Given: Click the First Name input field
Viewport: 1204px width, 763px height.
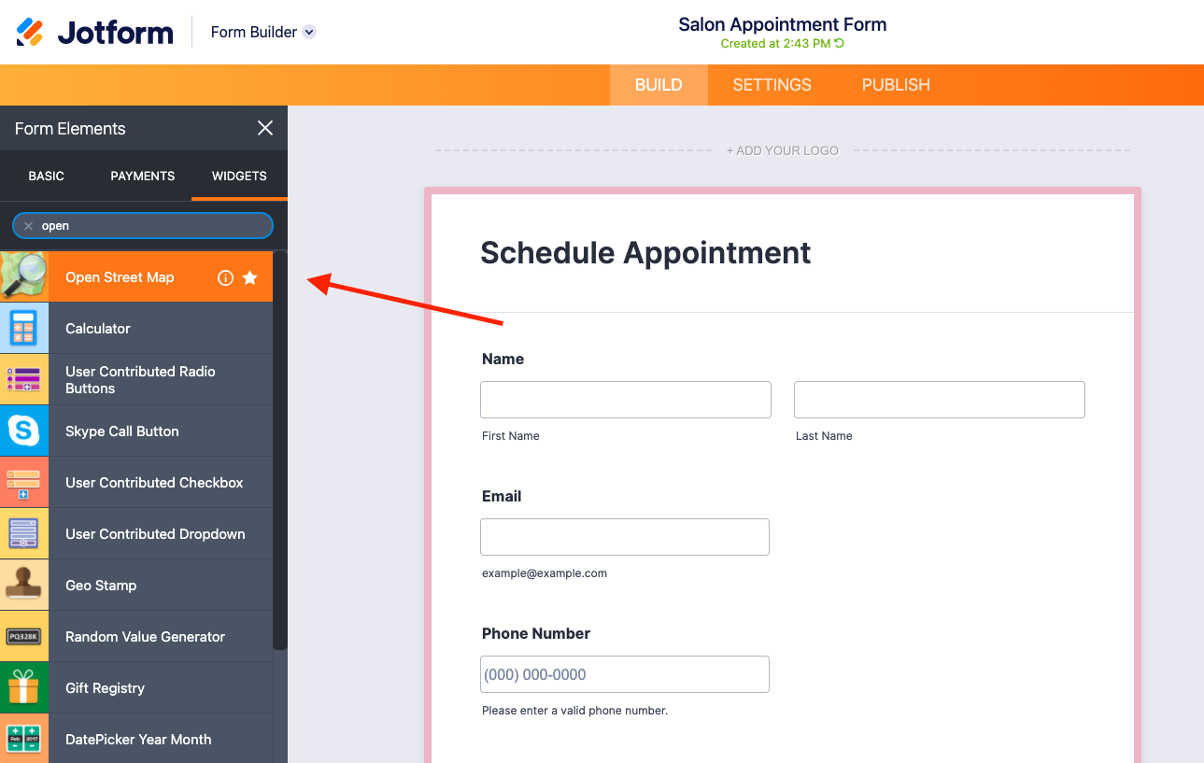Looking at the screenshot, I should click(626, 400).
